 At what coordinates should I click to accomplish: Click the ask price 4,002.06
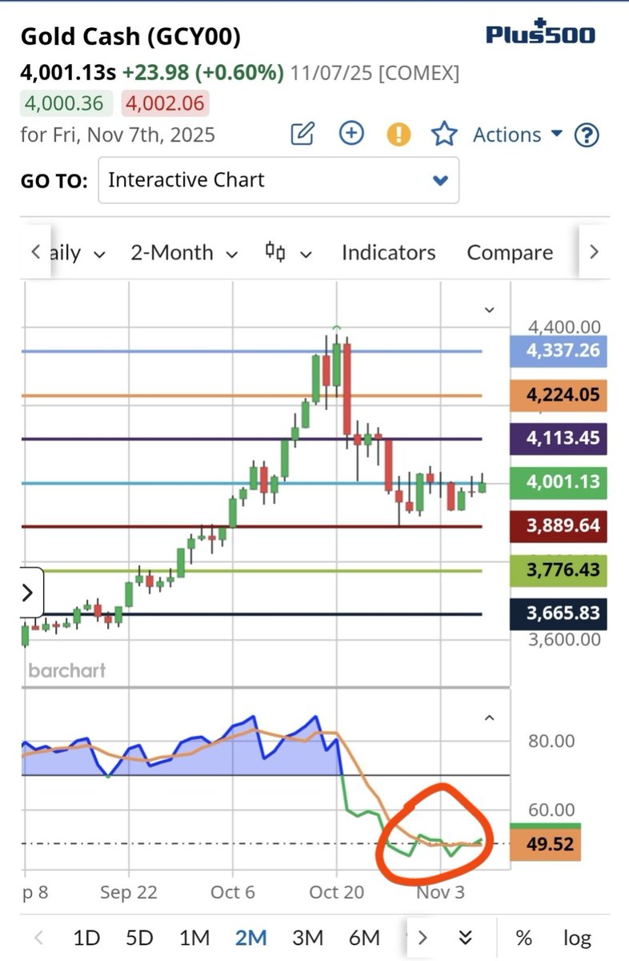pyautogui.click(x=164, y=103)
